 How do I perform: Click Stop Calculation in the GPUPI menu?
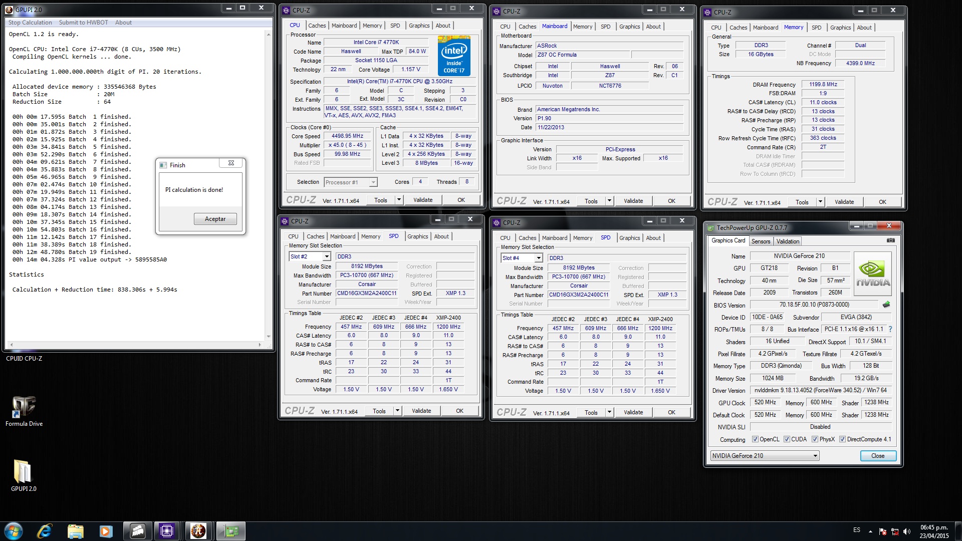(x=30, y=23)
